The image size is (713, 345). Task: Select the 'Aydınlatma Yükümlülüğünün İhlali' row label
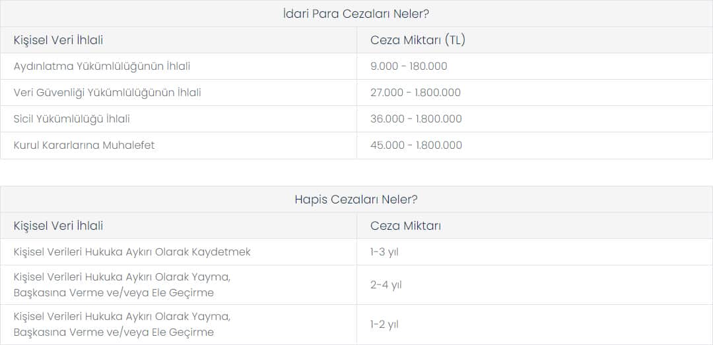[x=102, y=66]
